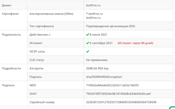Screen dimensions: 175x109
Task: Click the 'Подлинность' section label
Action: (x=11, y=35)
